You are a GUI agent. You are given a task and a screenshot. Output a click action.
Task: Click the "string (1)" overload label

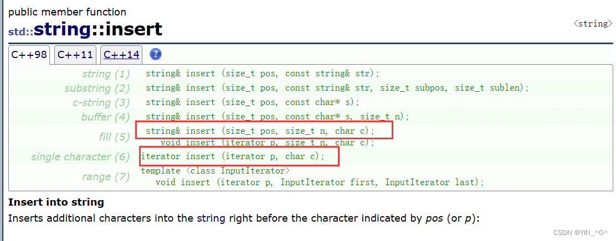tap(105, 74)
